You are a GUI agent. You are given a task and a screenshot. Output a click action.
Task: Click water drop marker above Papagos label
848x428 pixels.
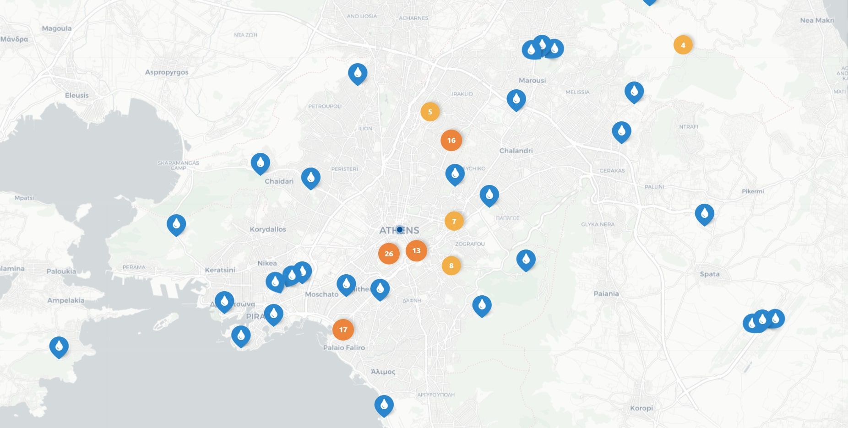489,195
